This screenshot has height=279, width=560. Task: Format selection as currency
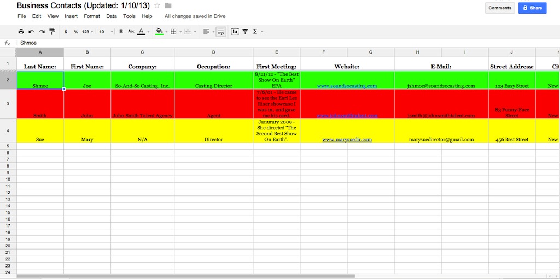66,32
